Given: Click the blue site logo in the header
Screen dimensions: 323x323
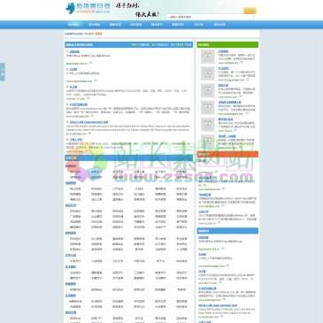Looking at the screenshot, I should [88, 8].
